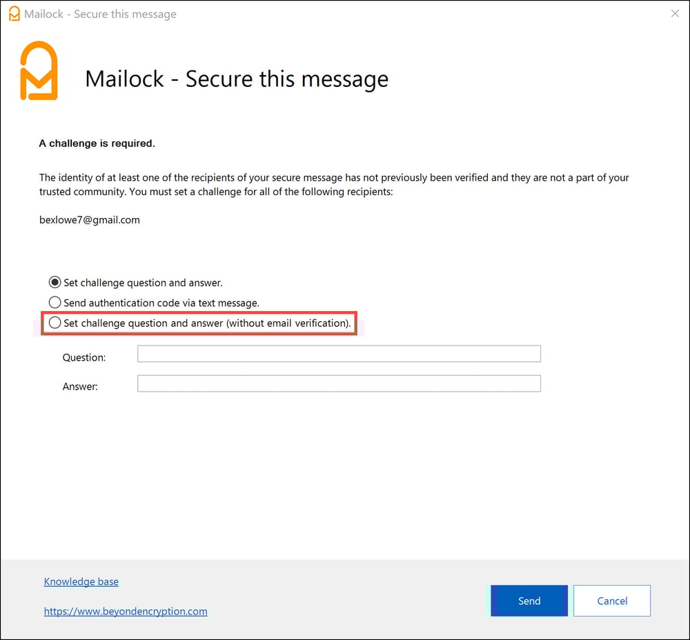Click the bold 'A challenge is required.' text

click(97, 143)
